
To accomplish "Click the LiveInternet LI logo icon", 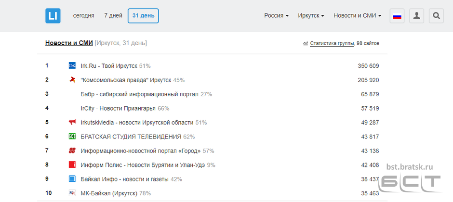I will point(53,16).
